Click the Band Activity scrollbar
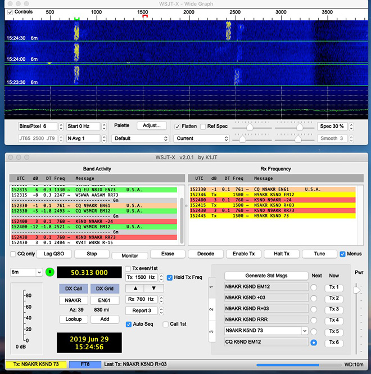 pos(182,220)
